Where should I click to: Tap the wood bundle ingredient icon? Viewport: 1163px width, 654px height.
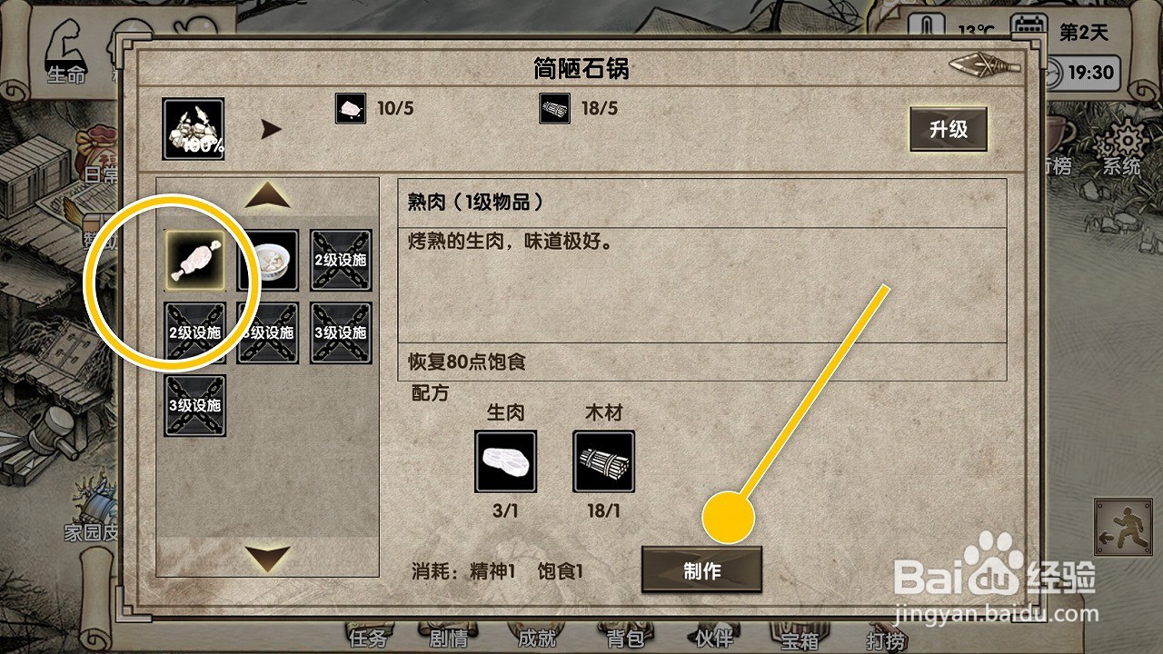coord(604,461)
